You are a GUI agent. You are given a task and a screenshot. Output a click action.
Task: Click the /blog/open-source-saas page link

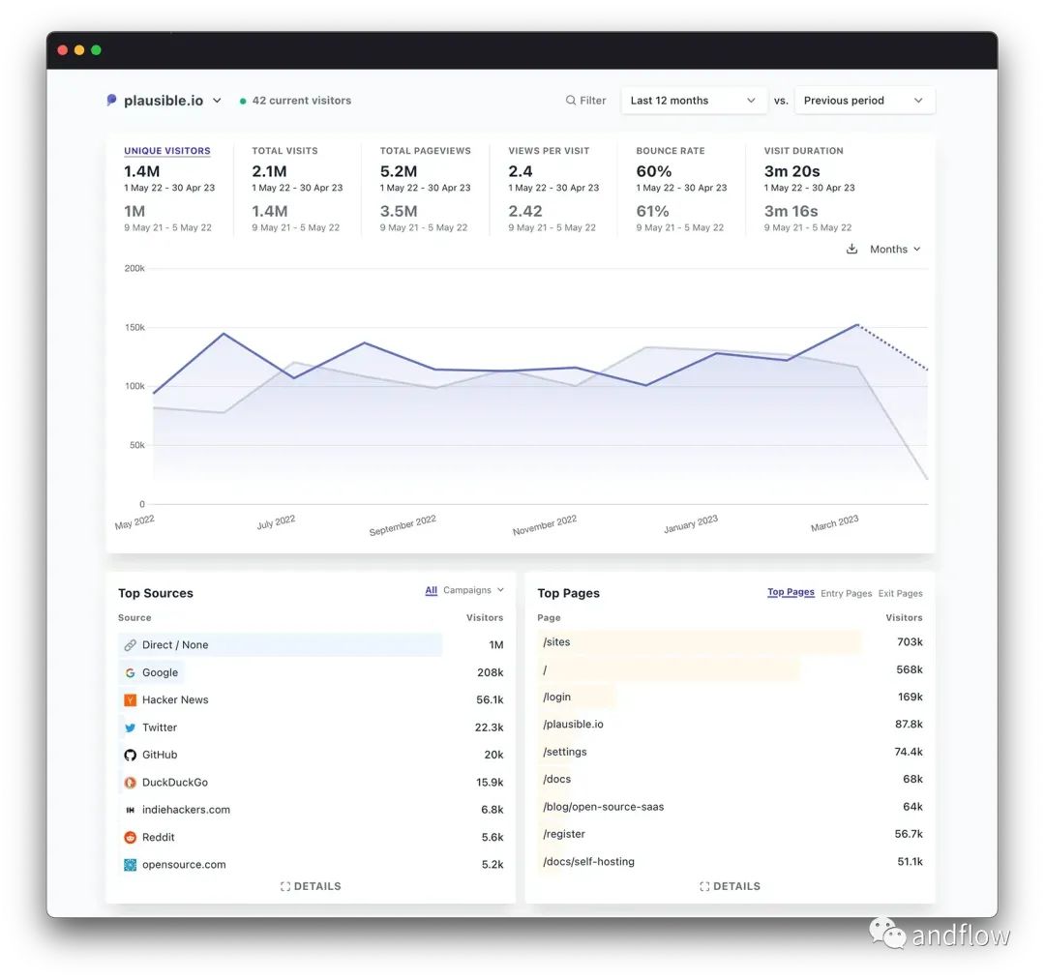coord(603,807)
